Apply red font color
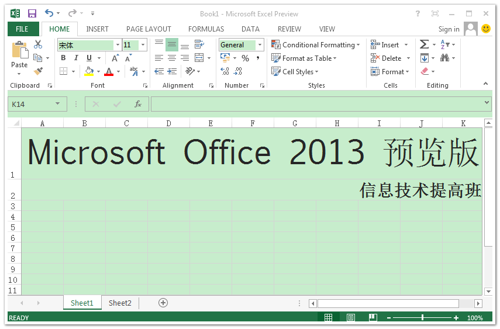The width and height of the screenshot is (500, 329). (x=109, y=71)
